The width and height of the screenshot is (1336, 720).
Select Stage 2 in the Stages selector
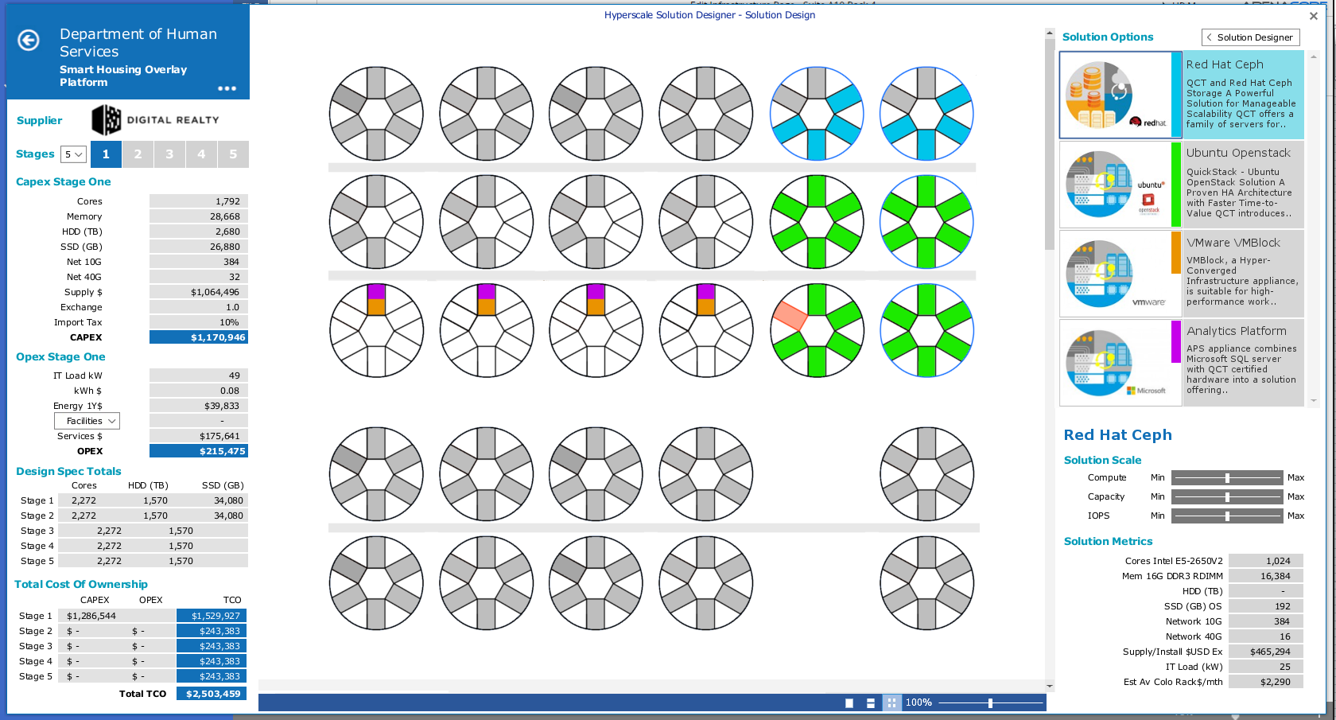[x=138, y=154]
